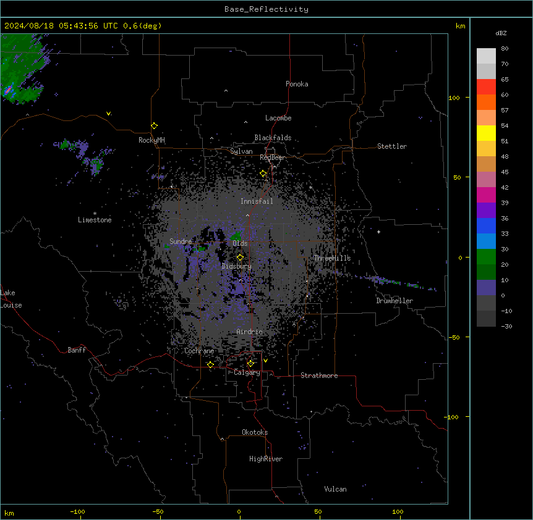Pick the red 65 dBZ legend swatch
The width and height of the screenshot is (533, 520).
[x=486, y=87]
